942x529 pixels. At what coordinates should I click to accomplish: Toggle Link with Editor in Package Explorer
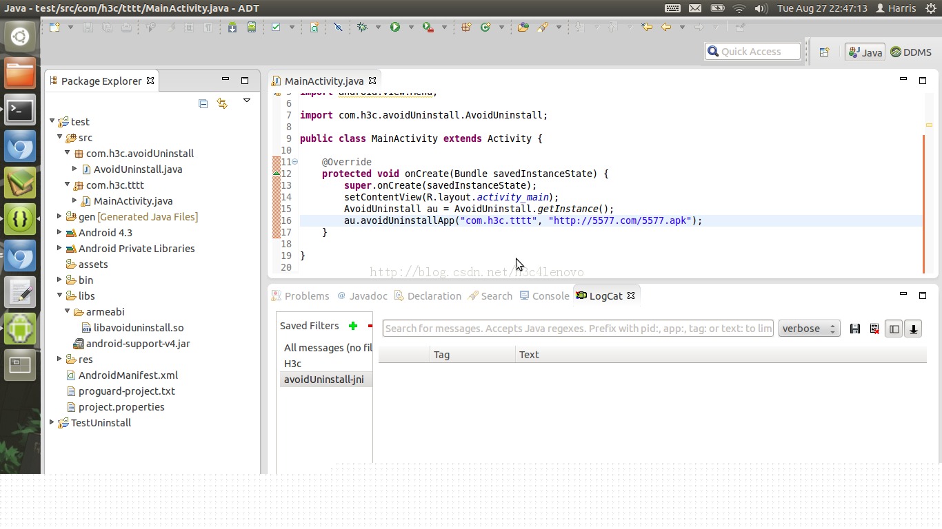[222, 103]
